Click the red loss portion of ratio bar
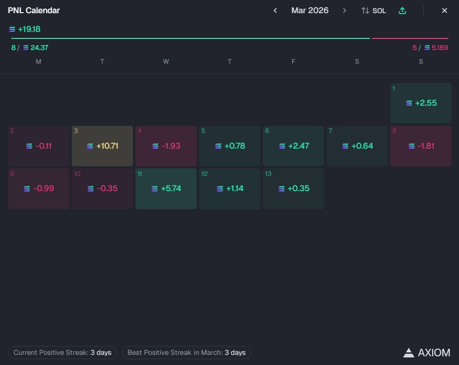 [x=410, y=38]
